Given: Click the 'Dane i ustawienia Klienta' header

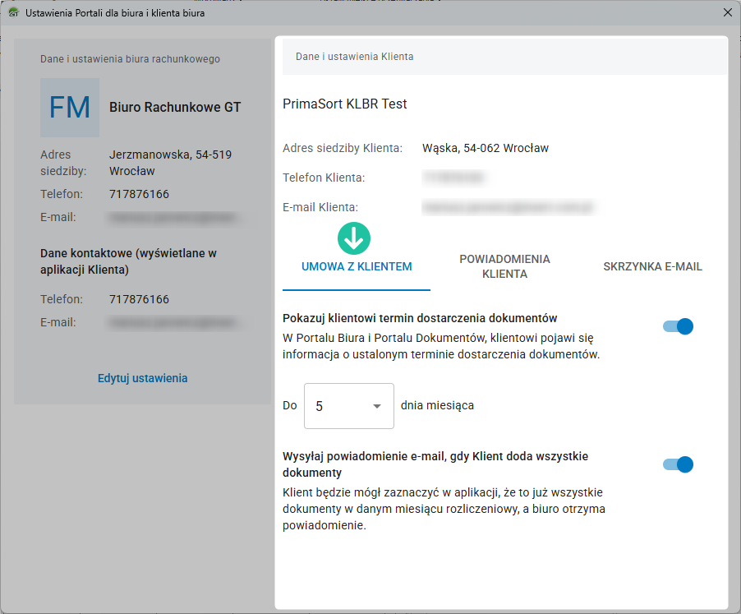Looking at the screenshot, I should (355, 57).
